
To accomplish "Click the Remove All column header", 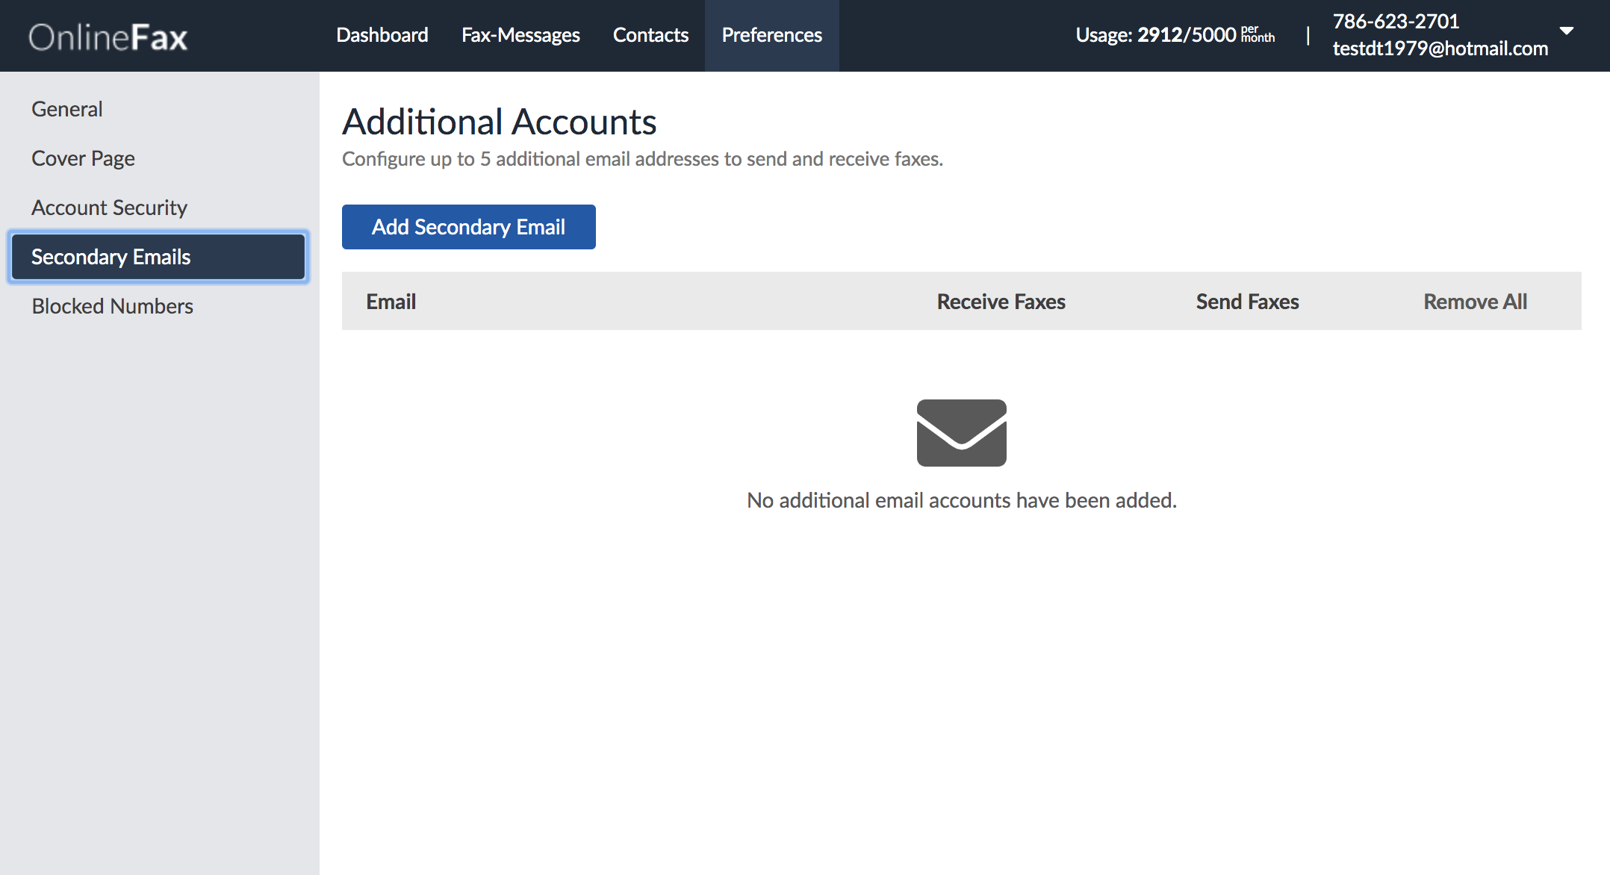I will [1474, 301].
